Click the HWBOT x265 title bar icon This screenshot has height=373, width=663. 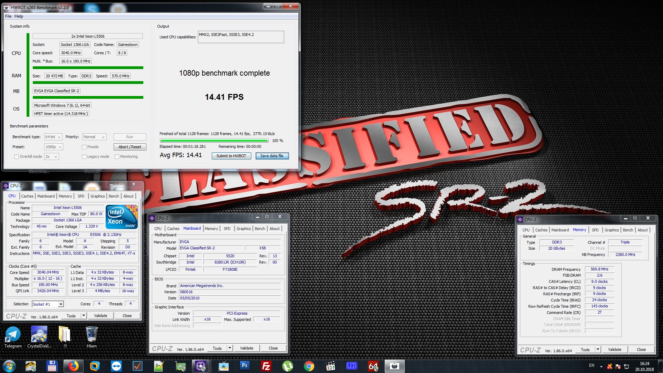7,7
